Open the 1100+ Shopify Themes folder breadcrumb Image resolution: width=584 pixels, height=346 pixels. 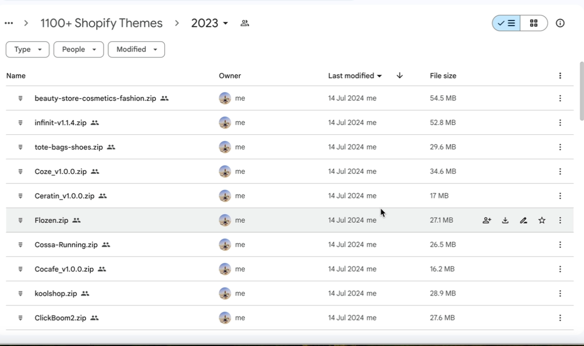tap(101, 23)
